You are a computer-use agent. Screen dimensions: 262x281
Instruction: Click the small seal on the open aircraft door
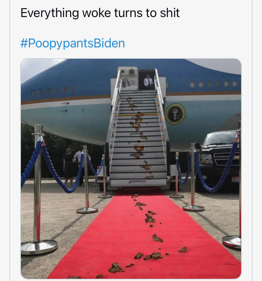[132, 72]
